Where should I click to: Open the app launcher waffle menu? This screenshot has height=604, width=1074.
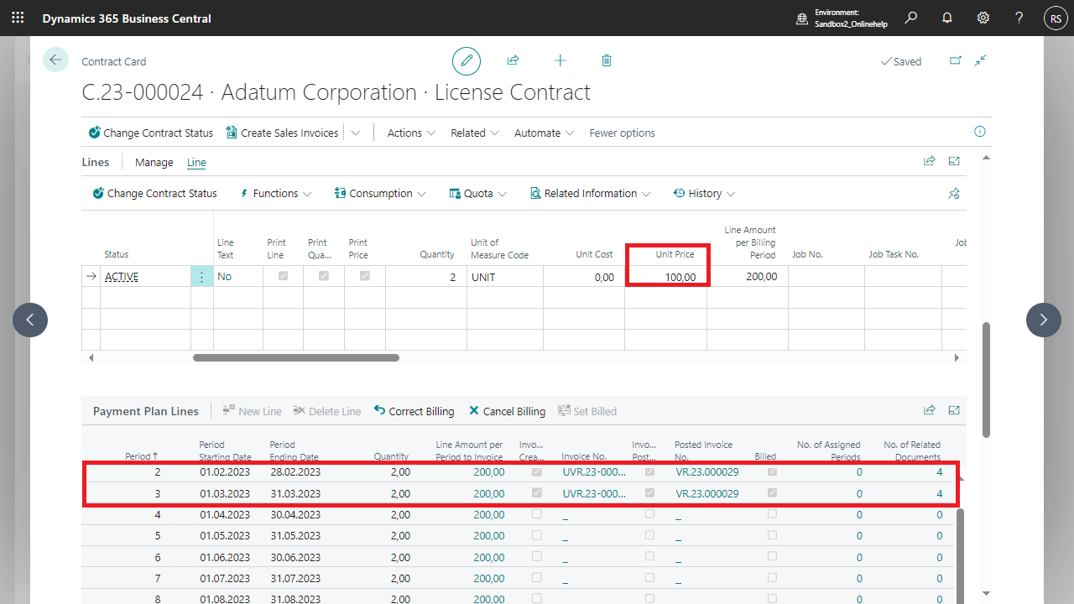(18, 18)
